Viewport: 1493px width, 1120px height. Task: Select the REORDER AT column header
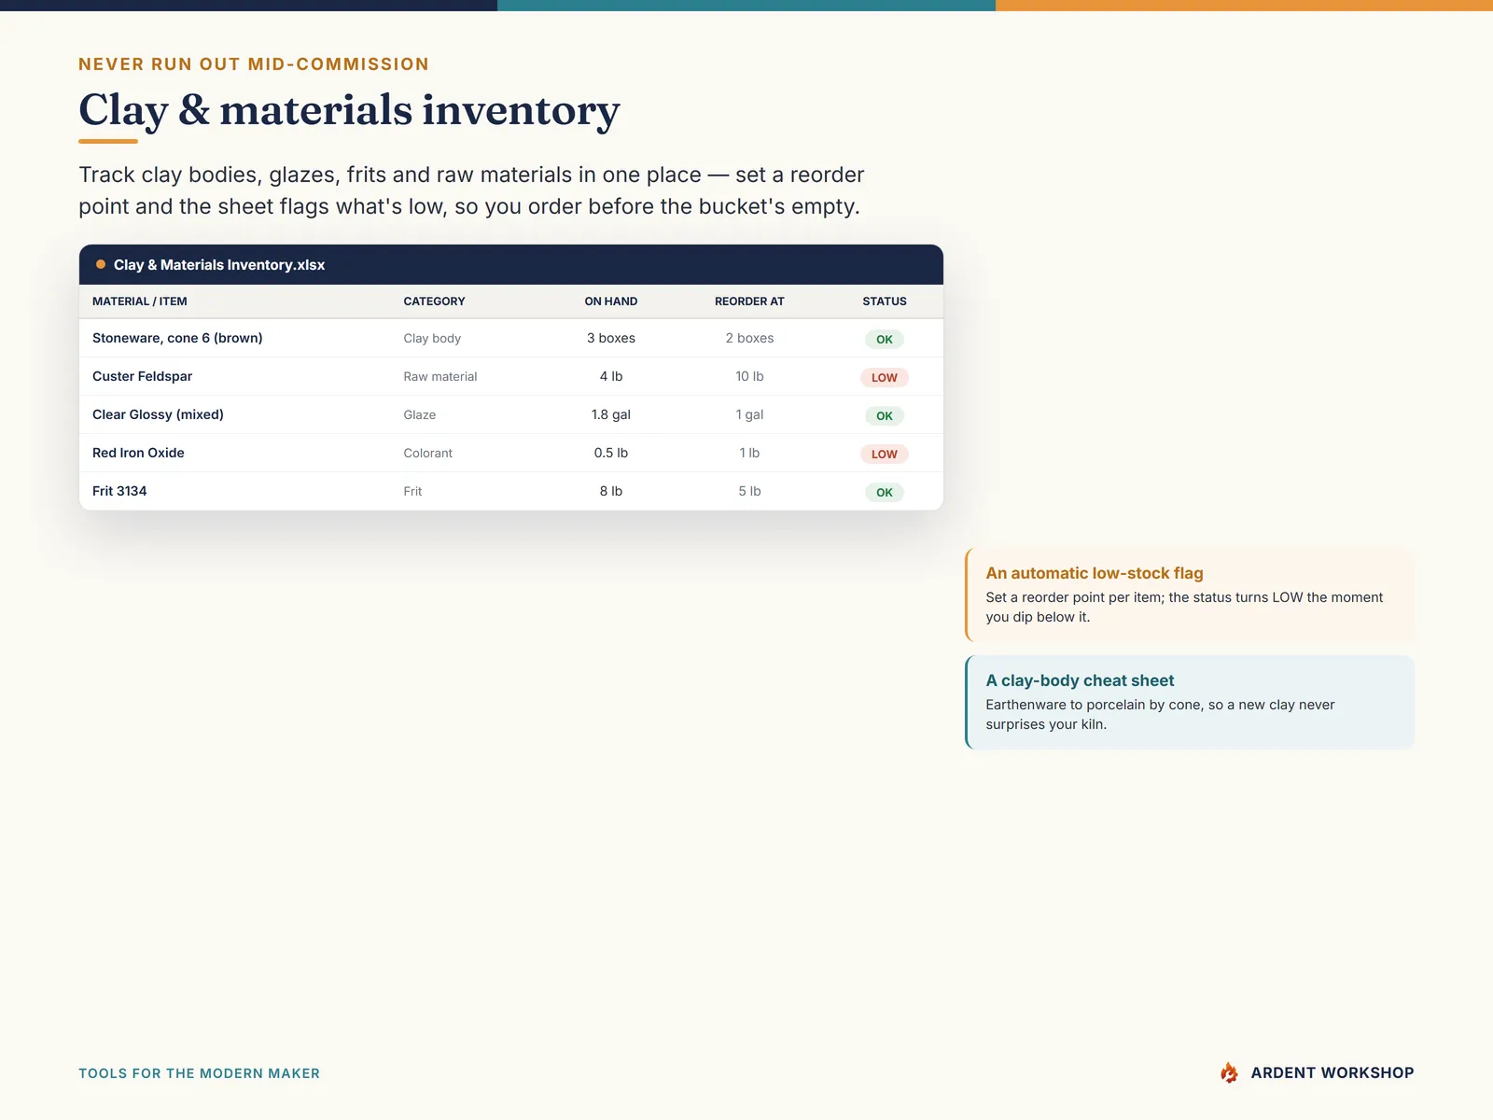749,301
